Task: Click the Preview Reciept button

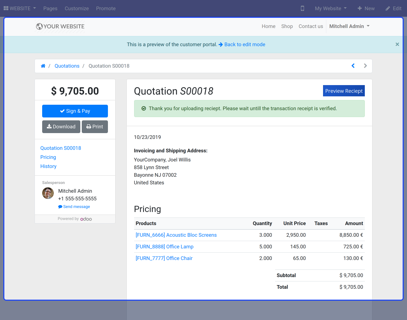Action: tap(344, 91)
